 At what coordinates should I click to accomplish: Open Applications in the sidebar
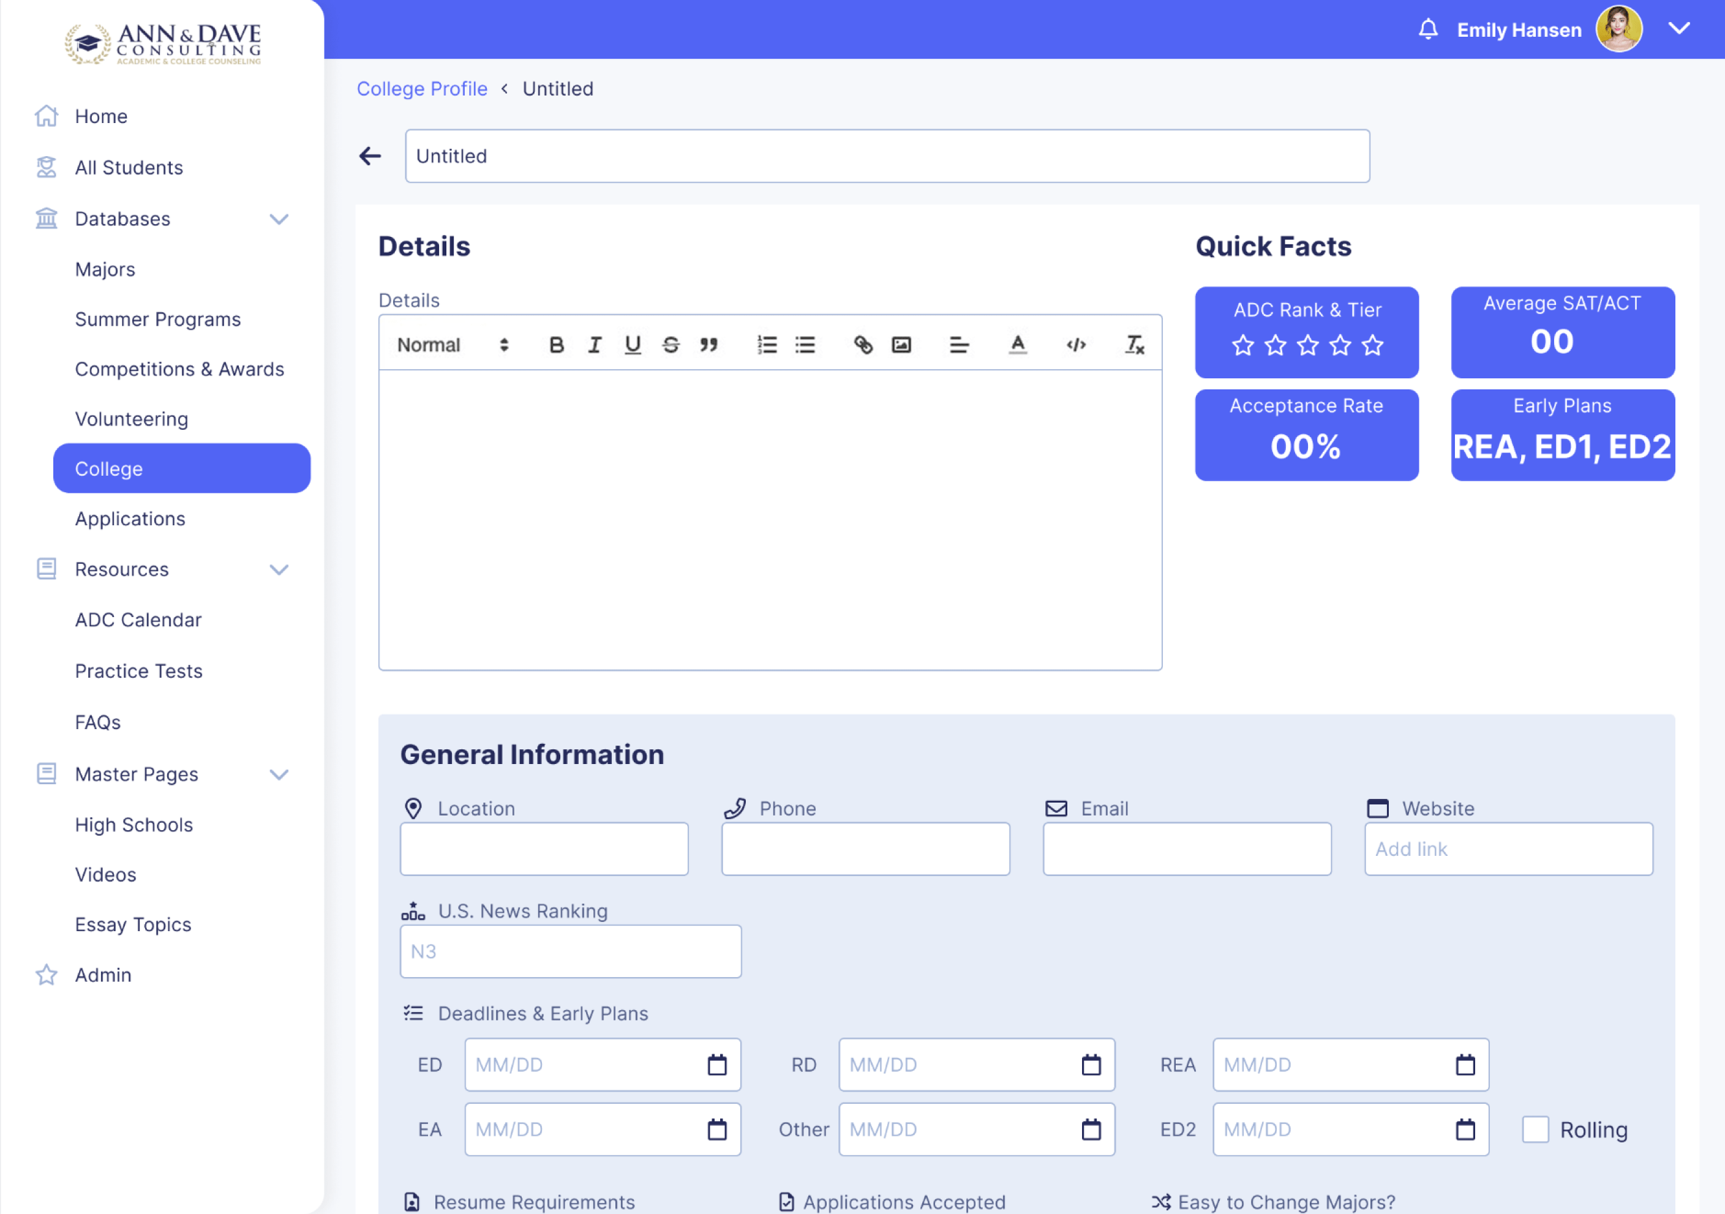pyautogui.click(x=130, y=519)
